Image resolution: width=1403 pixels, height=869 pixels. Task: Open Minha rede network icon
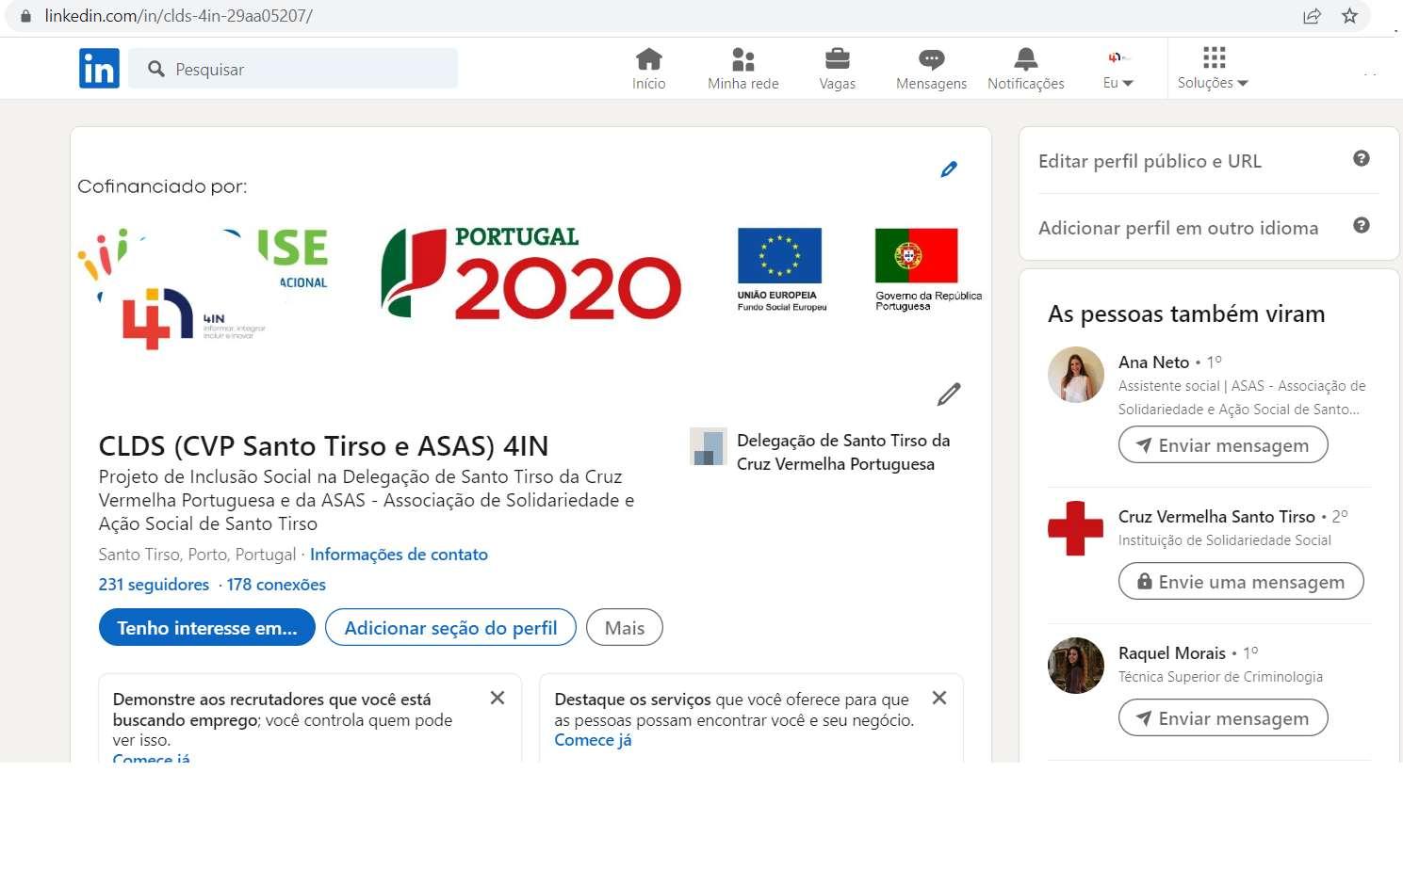(743, 60)
